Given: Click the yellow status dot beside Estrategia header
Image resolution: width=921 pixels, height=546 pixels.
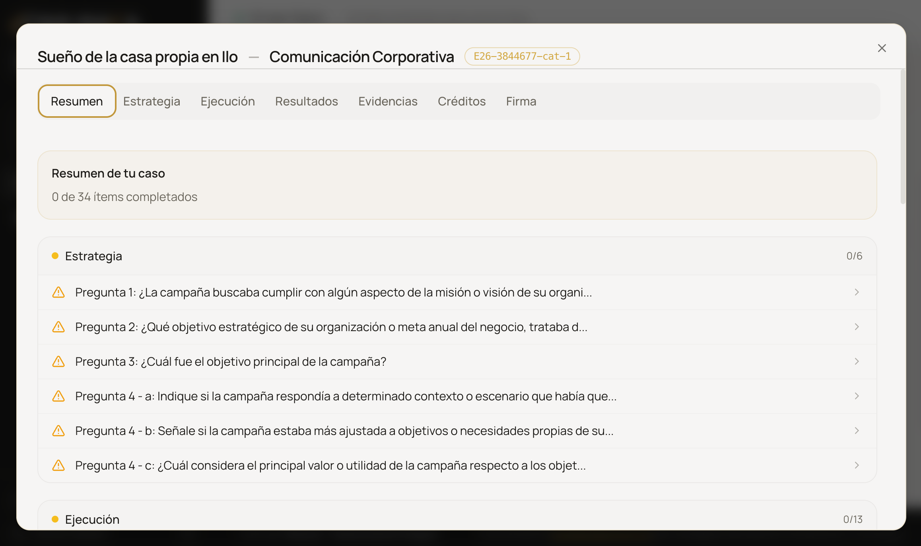Looking at the screenshot, I should 55,256.
